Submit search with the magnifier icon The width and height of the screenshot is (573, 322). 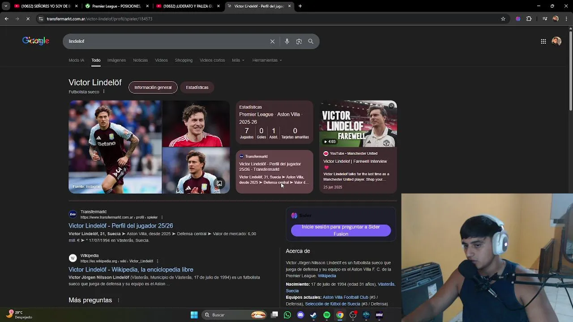tap(311, 41)
